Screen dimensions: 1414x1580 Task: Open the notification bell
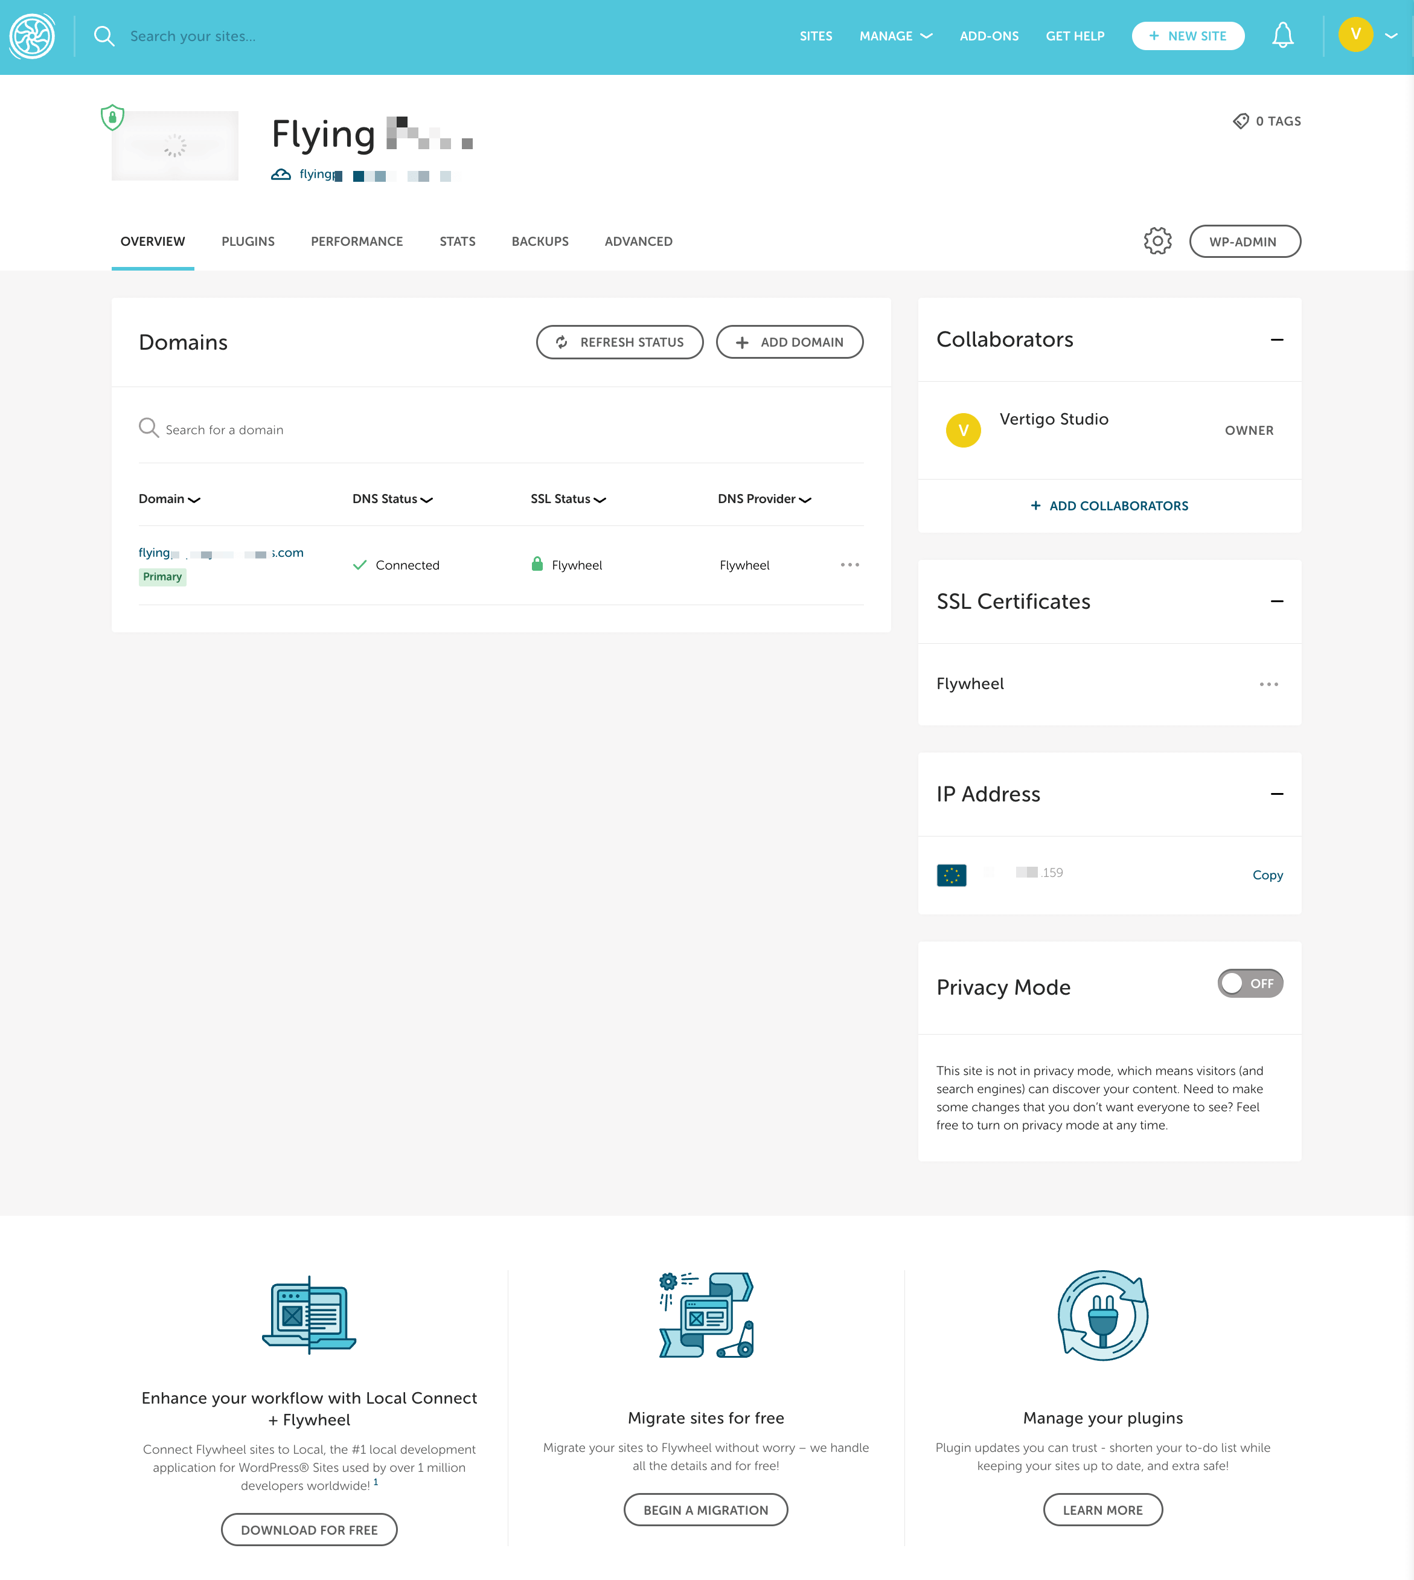tap(1283, 35)
